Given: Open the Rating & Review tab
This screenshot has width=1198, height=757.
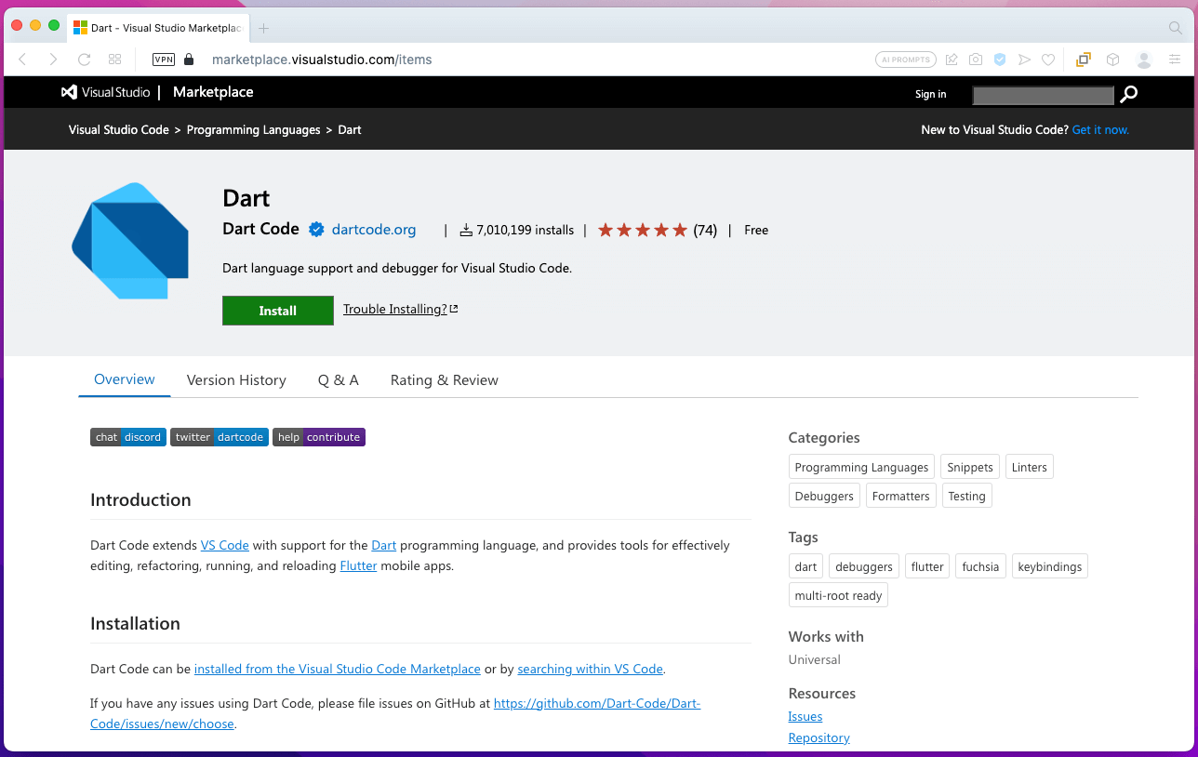Looking at the screenshot, I should click(x=444, y=380).
